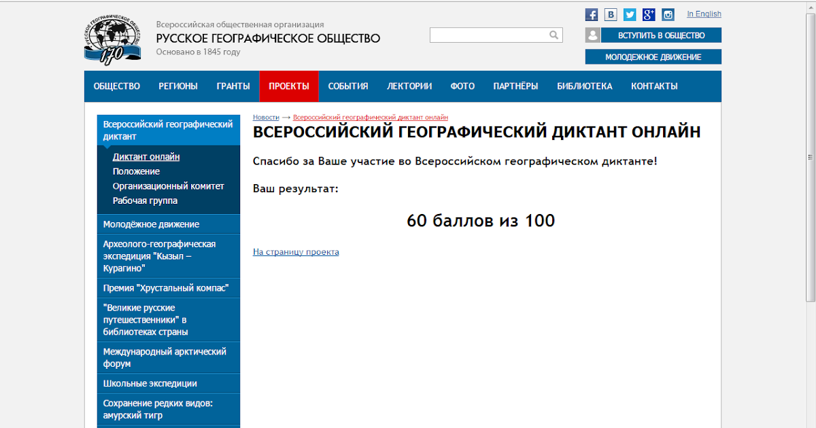Viewport: 816px width, 428px height.
Task: Open Молодёжное движение sidebar item
Action: point(169,224)
